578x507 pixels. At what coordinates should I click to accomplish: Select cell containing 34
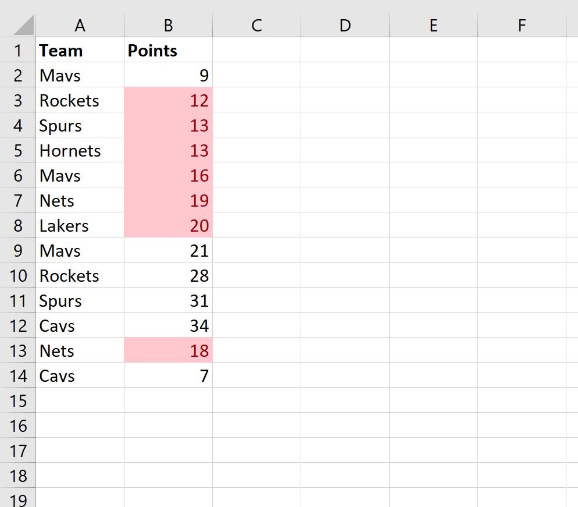169,325
